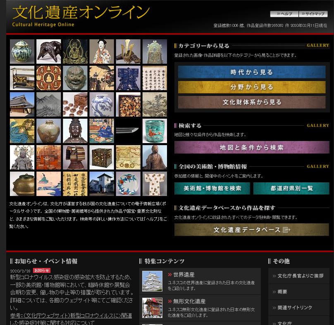Open the 文化遺産データベース

[x=252, y=230]
